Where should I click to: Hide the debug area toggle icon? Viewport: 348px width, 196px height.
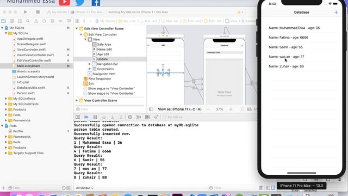coord(78,117)
